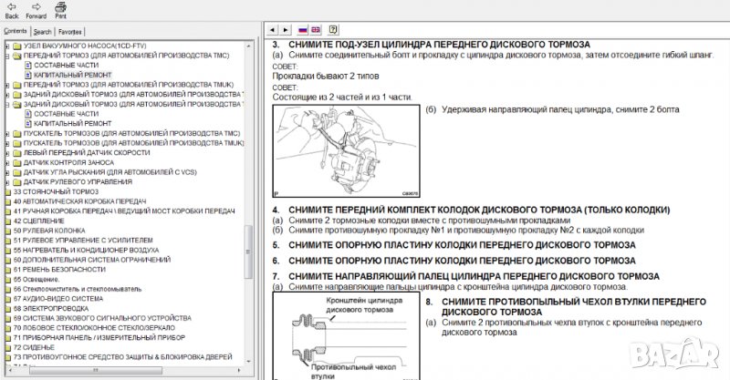
Task: Switch to the Contents tab
Action: point(16,31)
